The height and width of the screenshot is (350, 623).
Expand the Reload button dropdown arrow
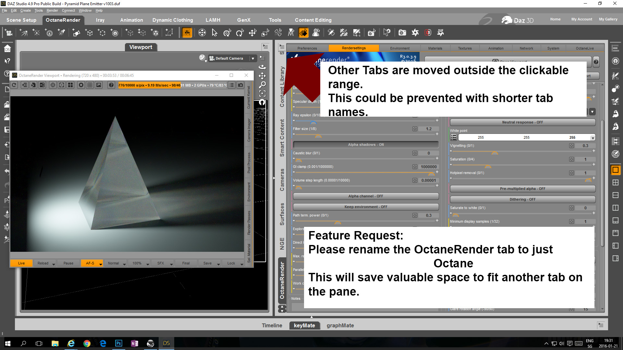click(54, 264)
